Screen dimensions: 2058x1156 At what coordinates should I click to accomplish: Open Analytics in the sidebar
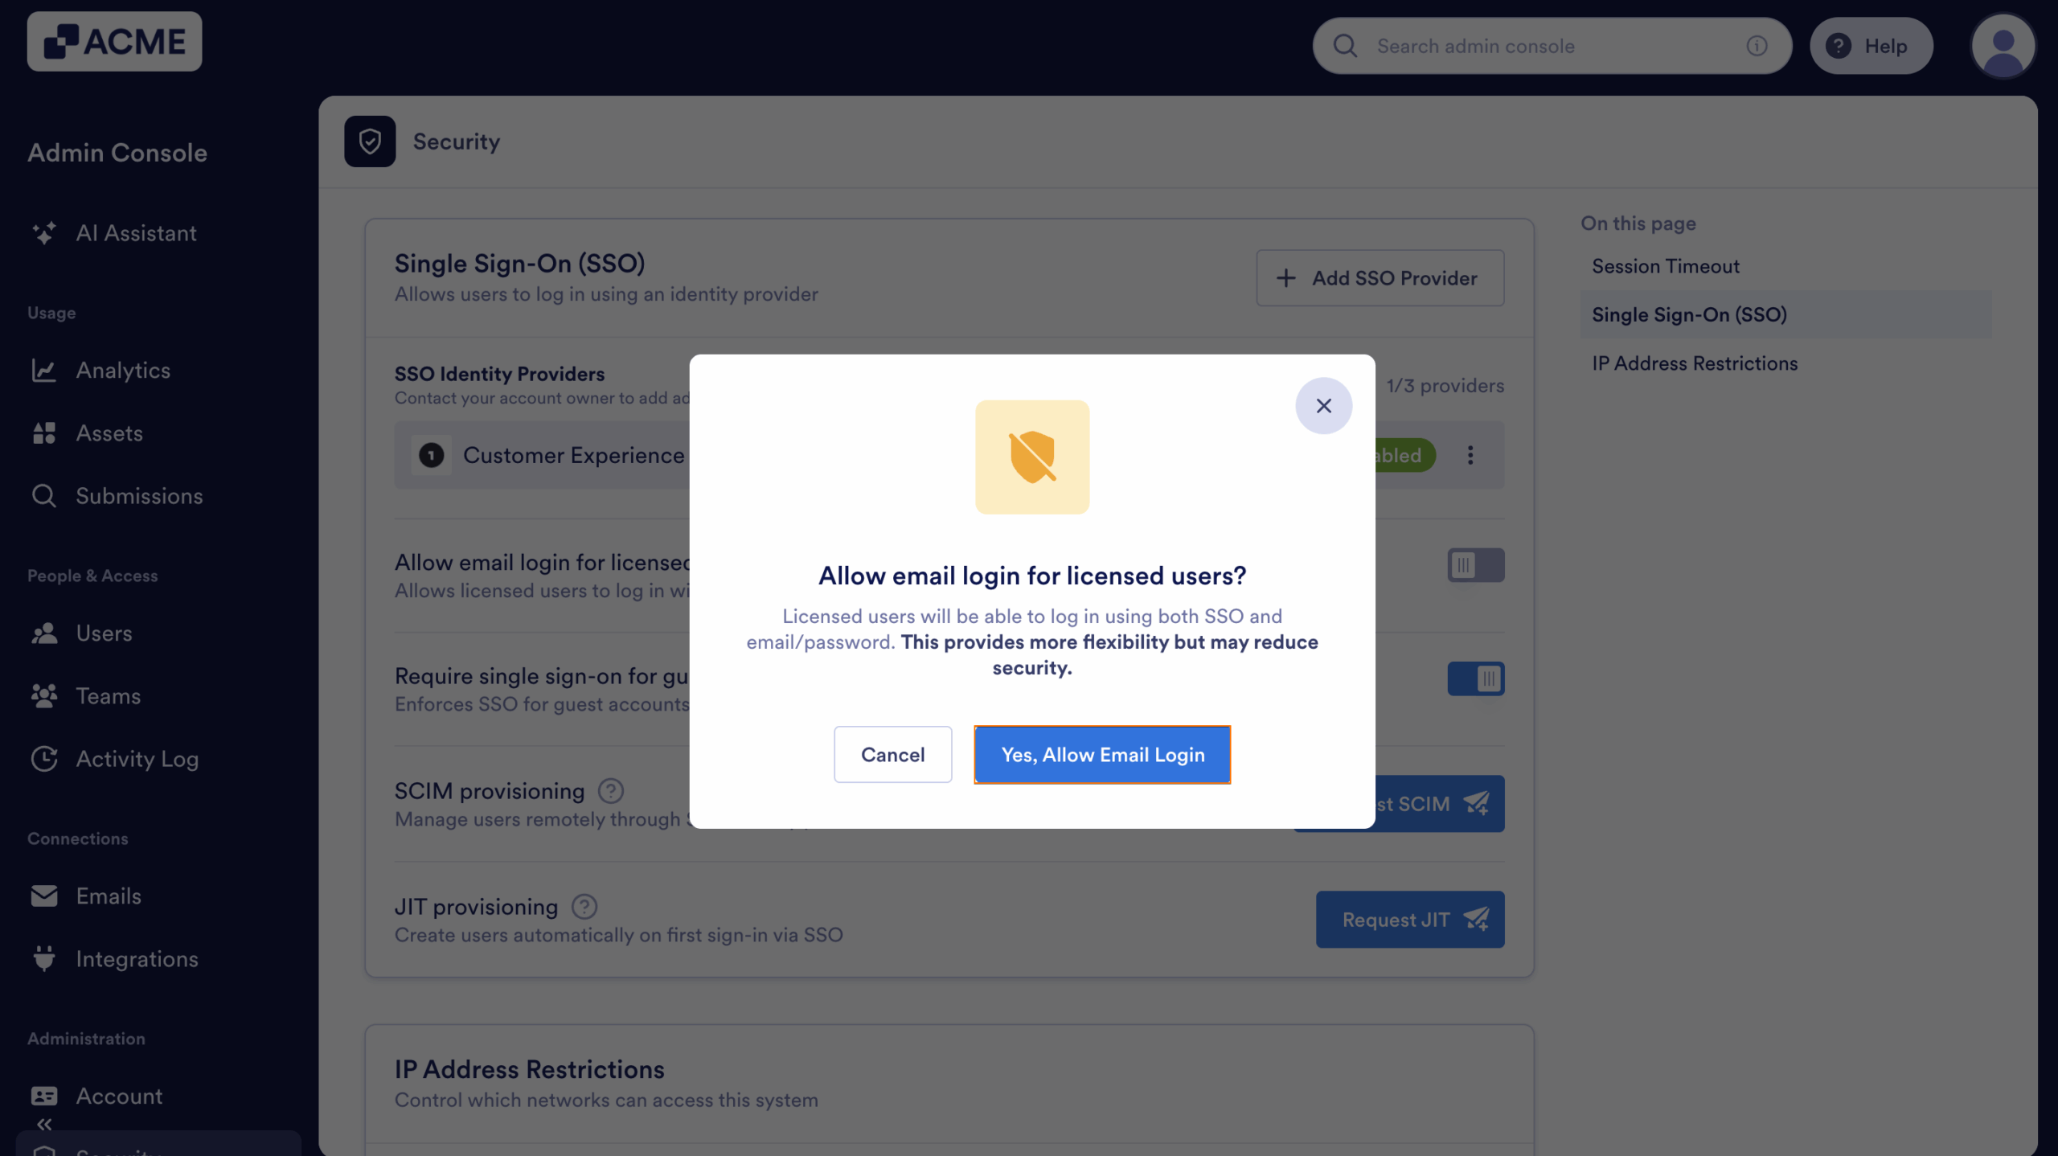tap(123, 371)
